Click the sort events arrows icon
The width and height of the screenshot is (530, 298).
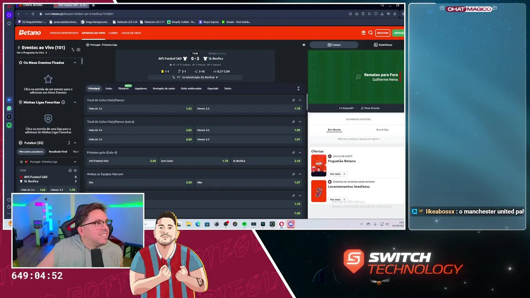click(73, 50)
